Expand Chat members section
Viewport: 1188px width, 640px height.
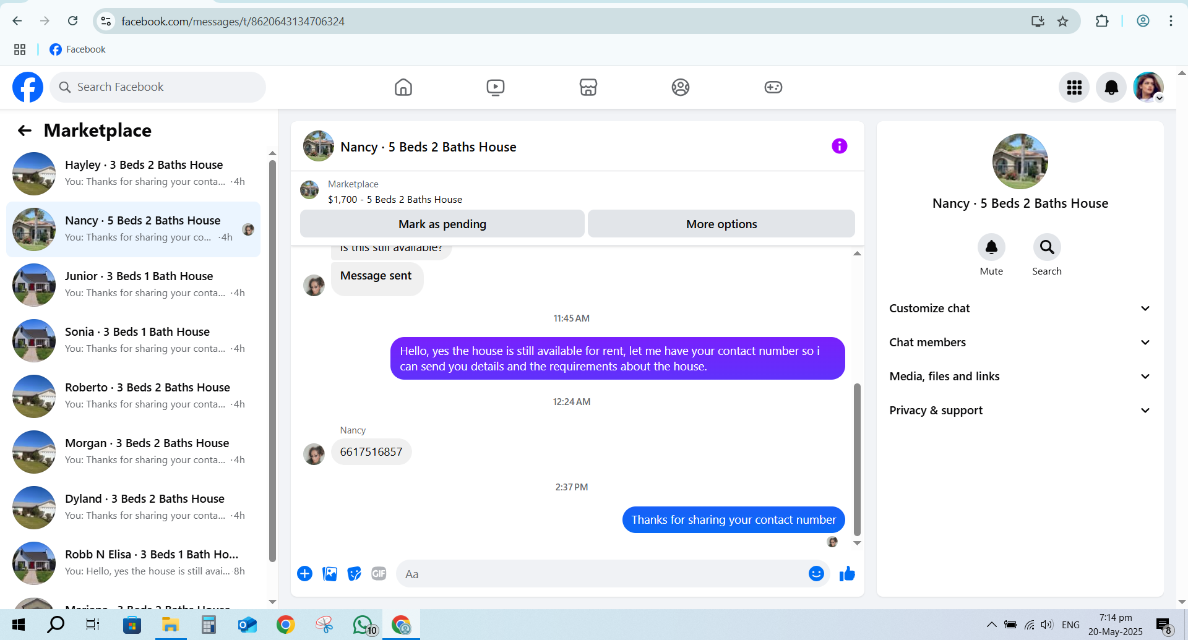(x=1020, y=343)
